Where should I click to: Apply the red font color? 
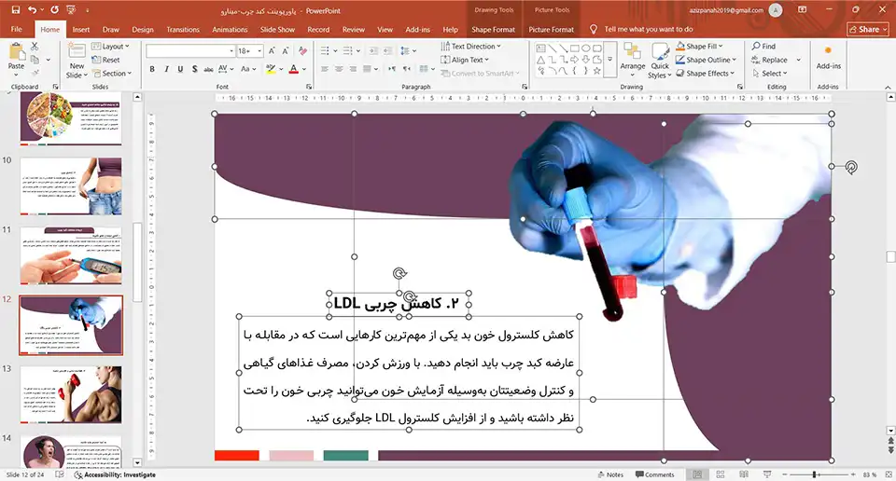click(294, 69)
